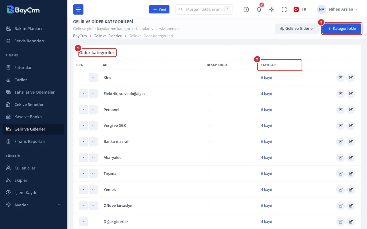The width and height of the screenshot is (367, 229).
Task: Open the 6 kayıt link for Kira
Action: pyautogui.click(x=266, y=78)
